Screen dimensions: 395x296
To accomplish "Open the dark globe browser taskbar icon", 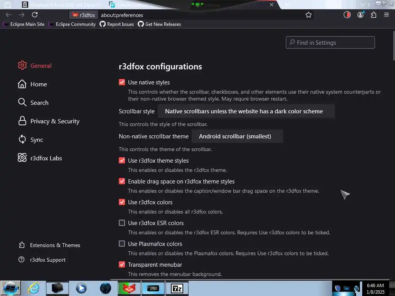I will [x=105, y=288].
